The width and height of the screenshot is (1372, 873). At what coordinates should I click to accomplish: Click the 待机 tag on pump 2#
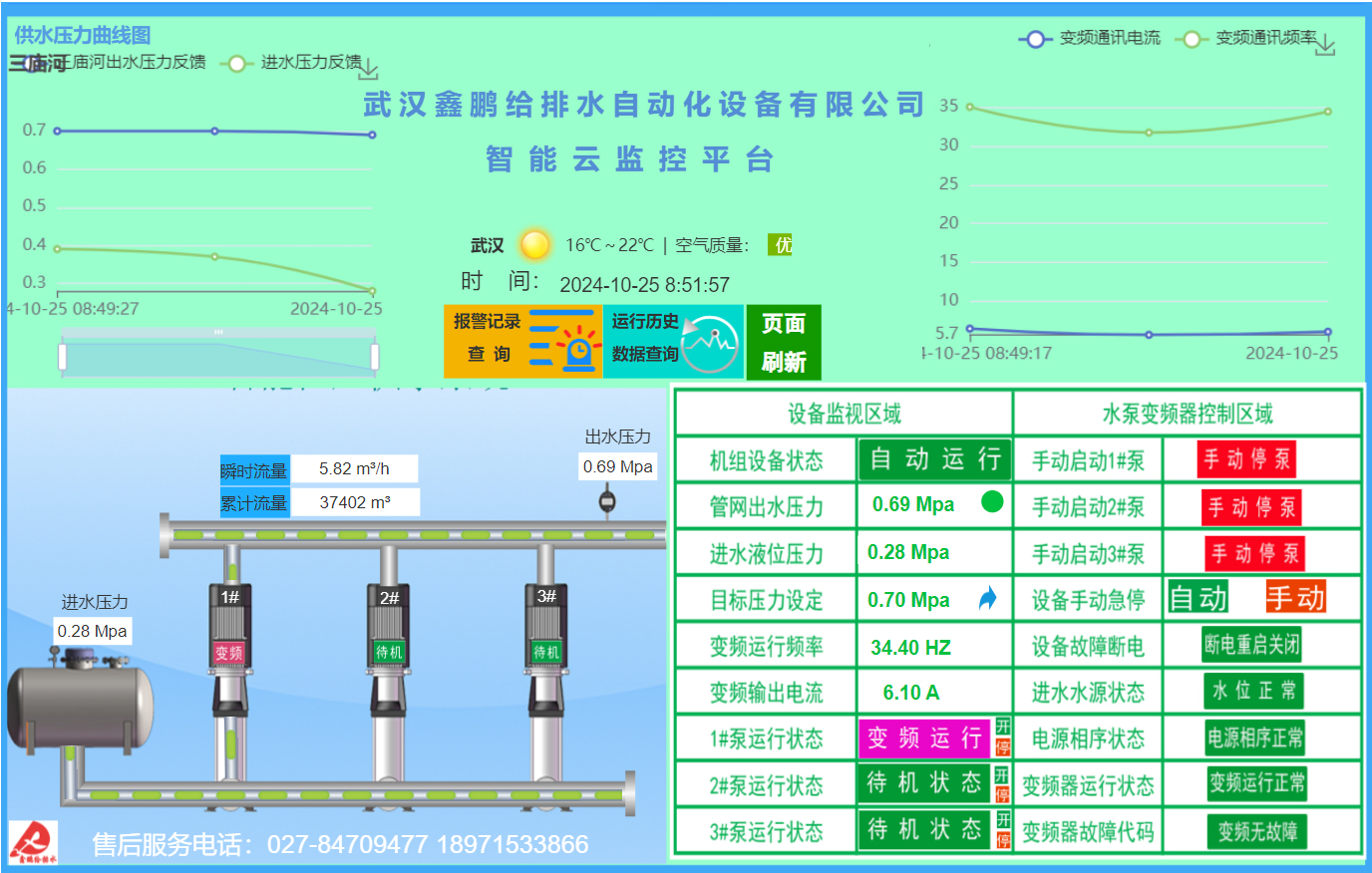389,652
